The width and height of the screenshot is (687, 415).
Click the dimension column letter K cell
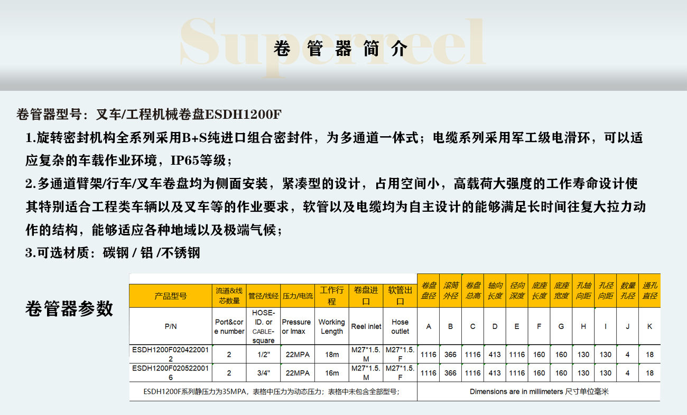point(649,326)
